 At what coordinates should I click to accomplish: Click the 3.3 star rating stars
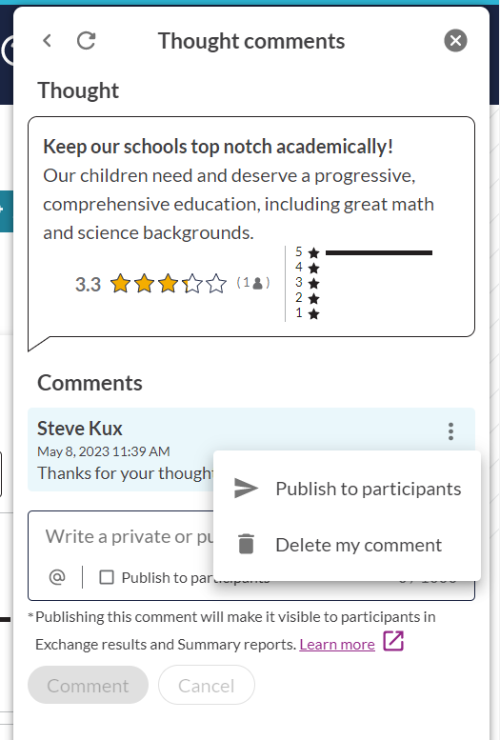pos(168,284)
